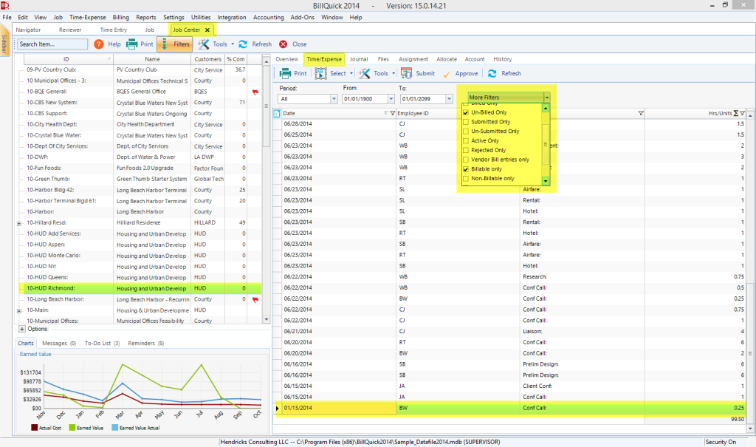Viewport: 756px width, 447px height.
Task: Open the Reports menu
Action: point(145,18)
